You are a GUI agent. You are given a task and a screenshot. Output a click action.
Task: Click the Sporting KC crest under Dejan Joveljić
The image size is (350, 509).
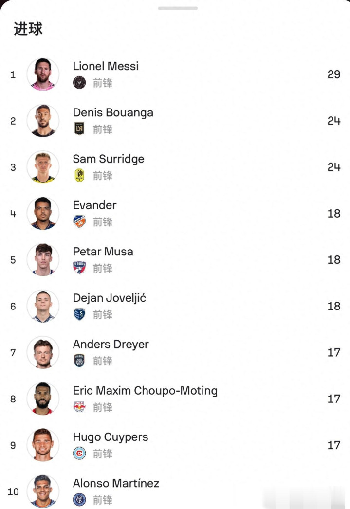[79, 314]
